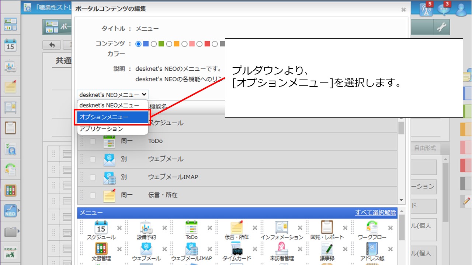Click the Schedule calendar icon in left sidebar
The height and width of the screenshot is (265, 472).
pyautogui.click(x=10, y=45)
